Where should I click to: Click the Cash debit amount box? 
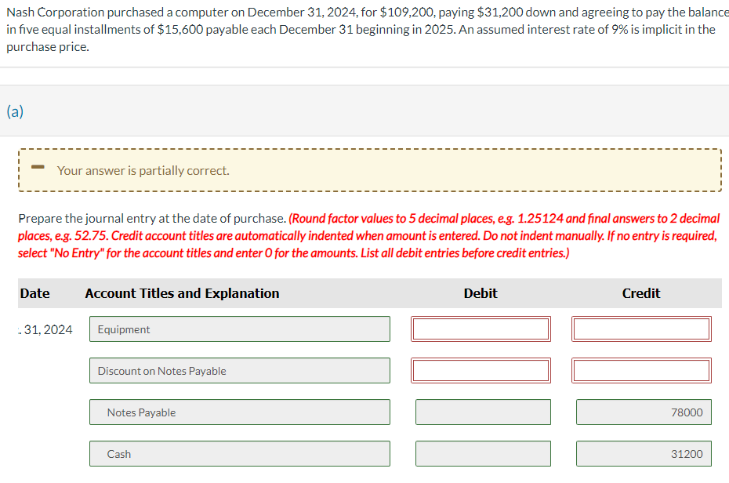(x=483, y=454)
